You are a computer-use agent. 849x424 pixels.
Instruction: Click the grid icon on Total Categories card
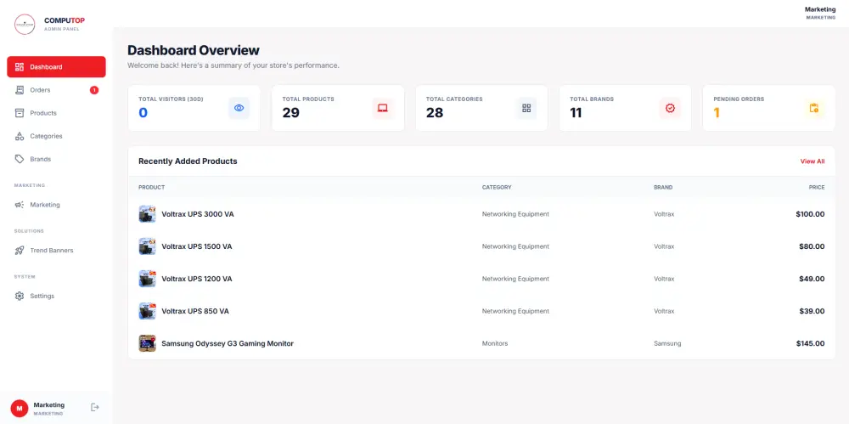526,108
